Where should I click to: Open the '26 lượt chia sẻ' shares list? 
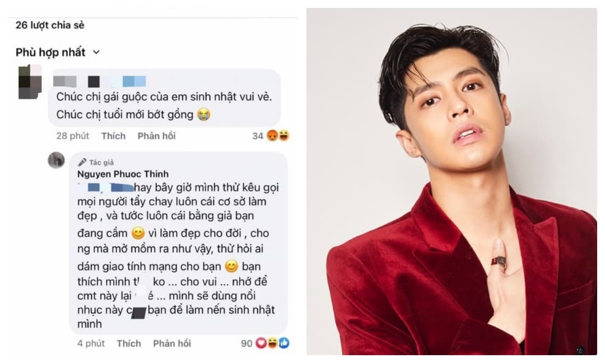(50, 25)
